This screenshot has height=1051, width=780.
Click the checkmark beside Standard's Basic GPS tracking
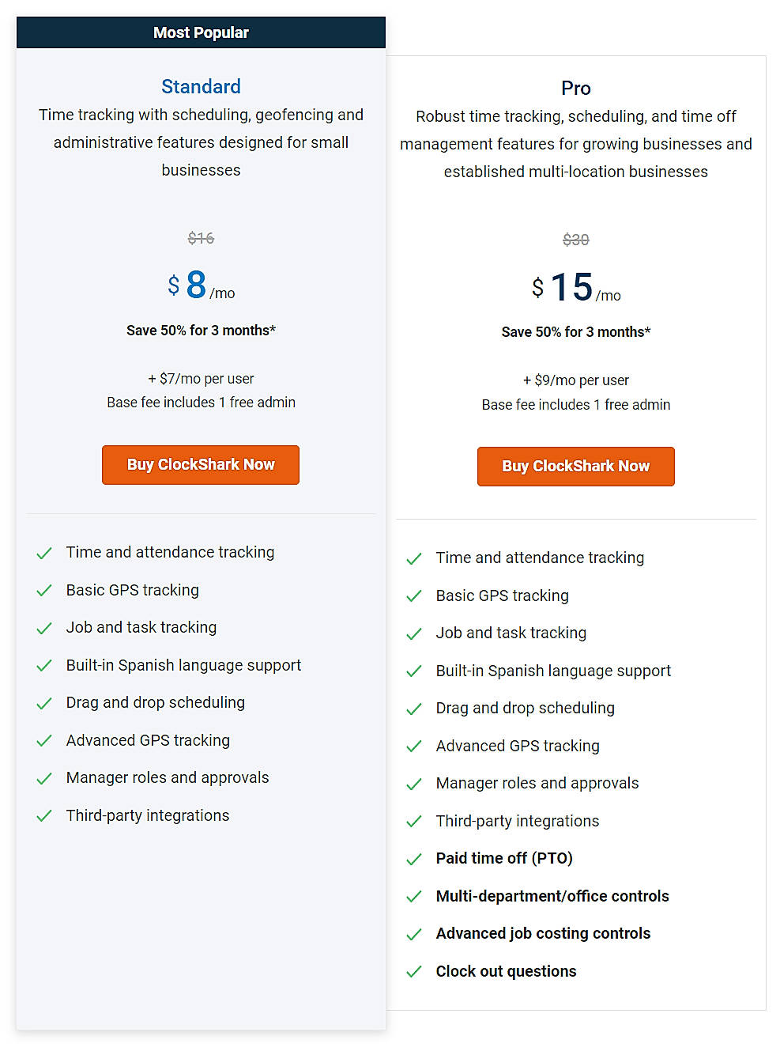pyautogui.click(x=44, y=591)
